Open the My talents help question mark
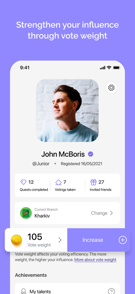Viewport: 135px width, 294px height. coord(112,291)
